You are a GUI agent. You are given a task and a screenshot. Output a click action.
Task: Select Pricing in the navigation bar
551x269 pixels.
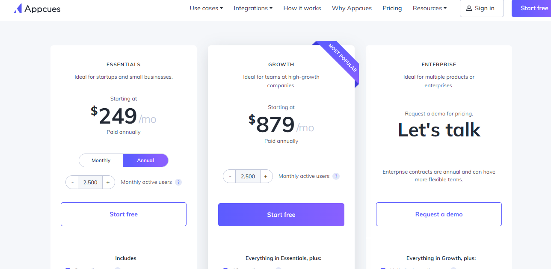coord(392,8)
